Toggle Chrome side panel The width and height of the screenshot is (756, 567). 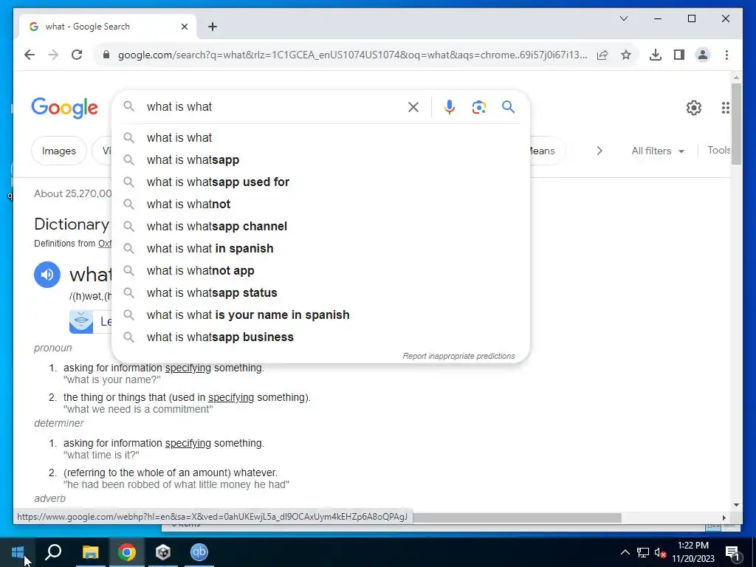coord(679,55)
